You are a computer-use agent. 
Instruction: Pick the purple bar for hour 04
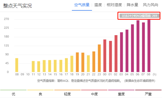[x=127, y=51]
